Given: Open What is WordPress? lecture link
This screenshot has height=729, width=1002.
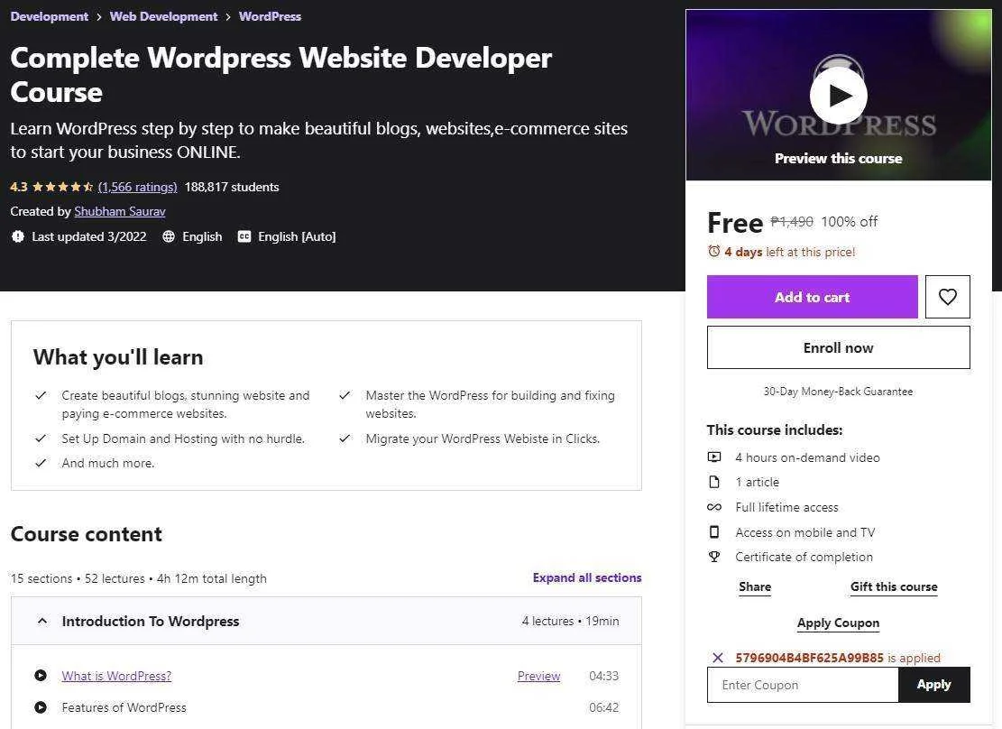Looking at the screenshot, I should (x=116, y=675).
